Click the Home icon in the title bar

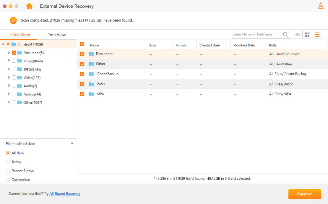coord(29,6)
